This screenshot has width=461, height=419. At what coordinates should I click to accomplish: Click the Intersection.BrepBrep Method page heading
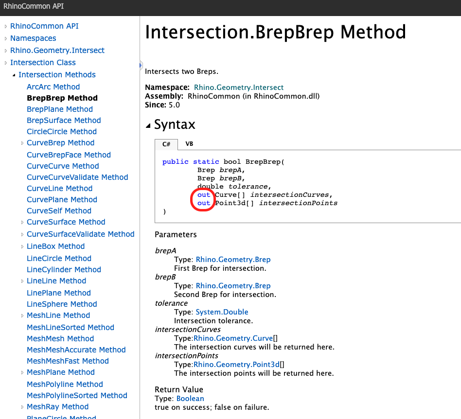point(276,32)
